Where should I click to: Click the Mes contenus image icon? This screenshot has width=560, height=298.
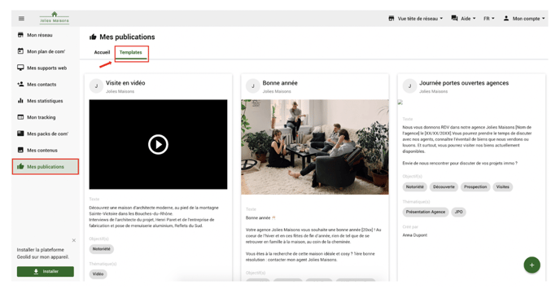click(20, 150)
